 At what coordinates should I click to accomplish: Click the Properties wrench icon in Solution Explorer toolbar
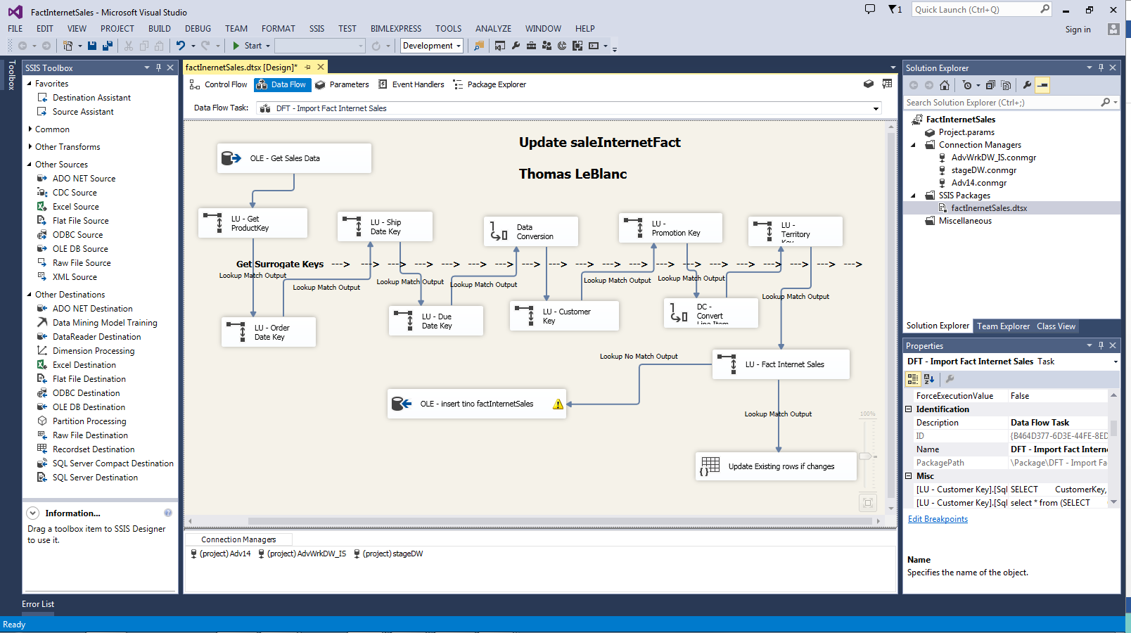[x=1027, y=85]
